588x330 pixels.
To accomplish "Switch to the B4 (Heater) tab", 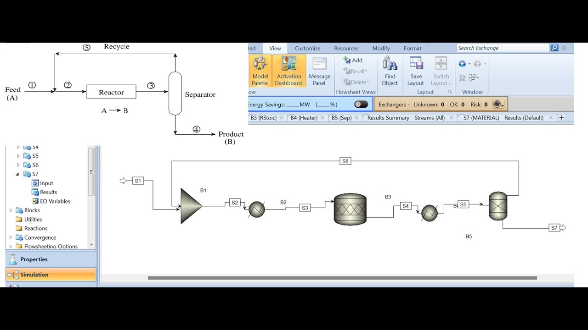I will [304, 118].
